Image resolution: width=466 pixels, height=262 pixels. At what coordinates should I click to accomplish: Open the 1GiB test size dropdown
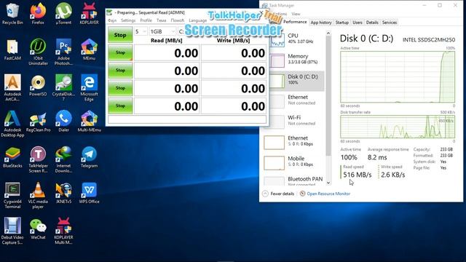click(162, 31)
